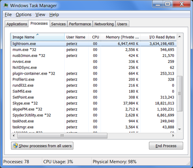The image size is (193, 168).
Task: Sort by I/O Read Bytes column header
Action: (x=158, y=37)
